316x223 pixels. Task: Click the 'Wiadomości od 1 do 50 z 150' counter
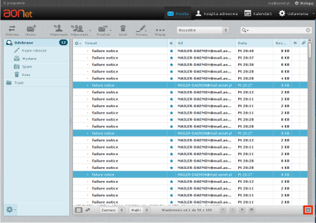[187, 210]
